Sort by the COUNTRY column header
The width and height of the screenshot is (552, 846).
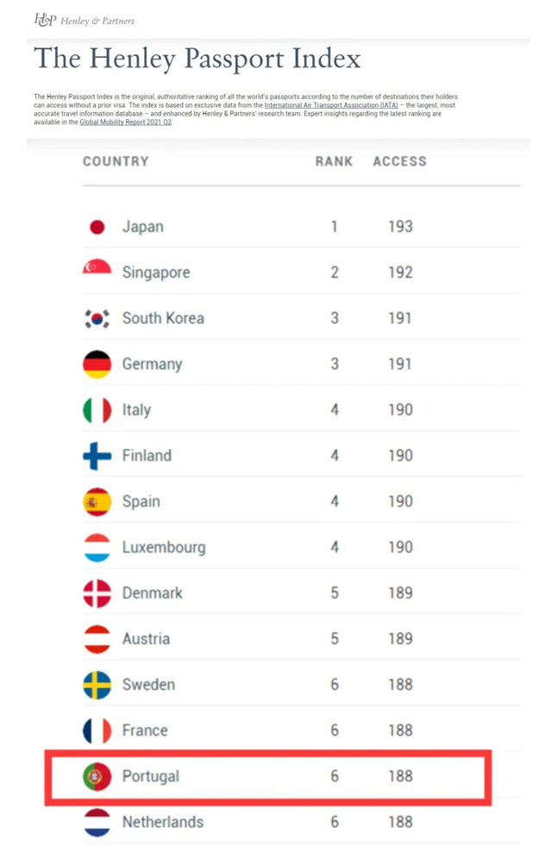coord(116,161)
